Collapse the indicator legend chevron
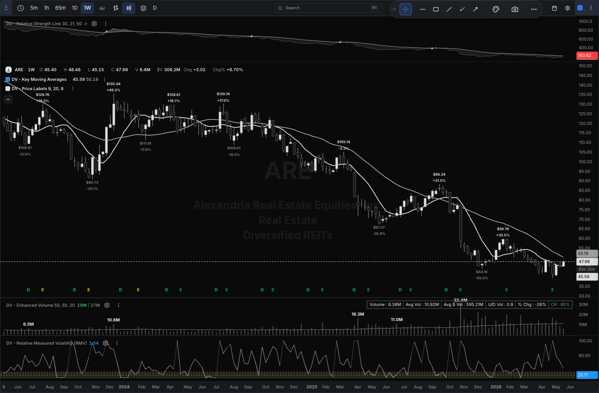Screen dimensions: 599x393 [x=8, y=99]
